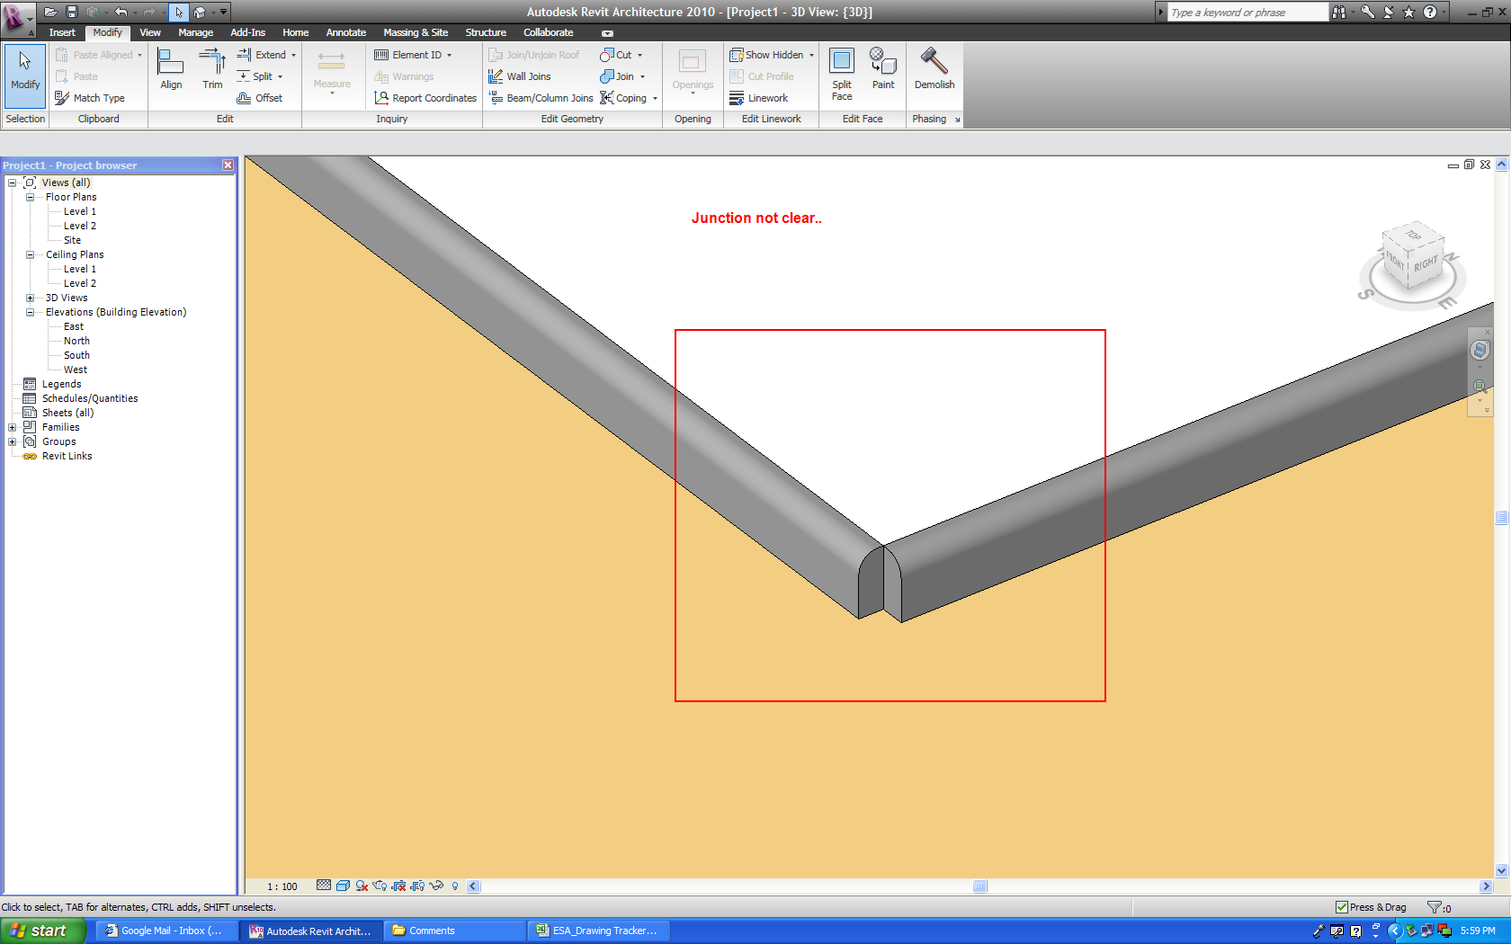Open the Show Hidden dropdown

(x=811, y=55)
